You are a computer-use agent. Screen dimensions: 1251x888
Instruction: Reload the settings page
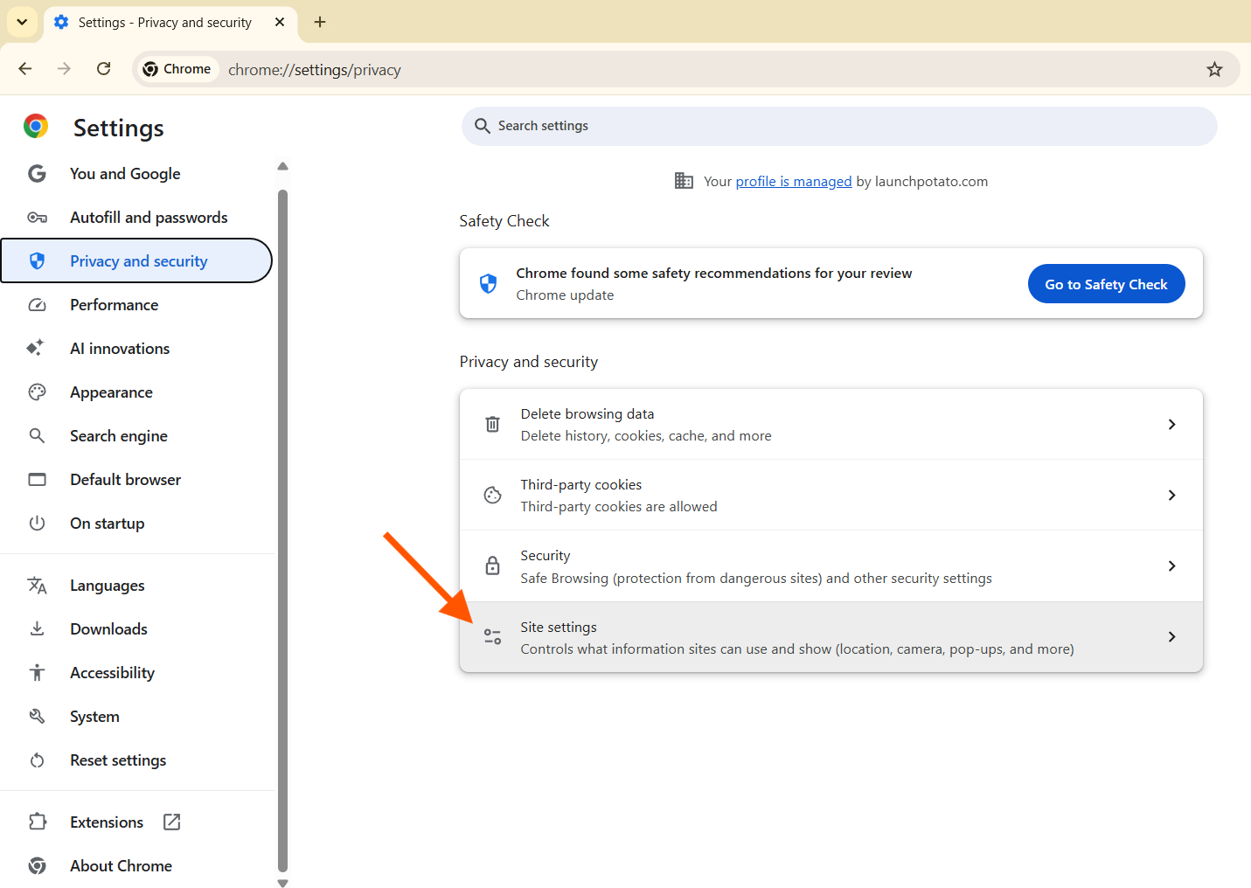coord(103,69)
